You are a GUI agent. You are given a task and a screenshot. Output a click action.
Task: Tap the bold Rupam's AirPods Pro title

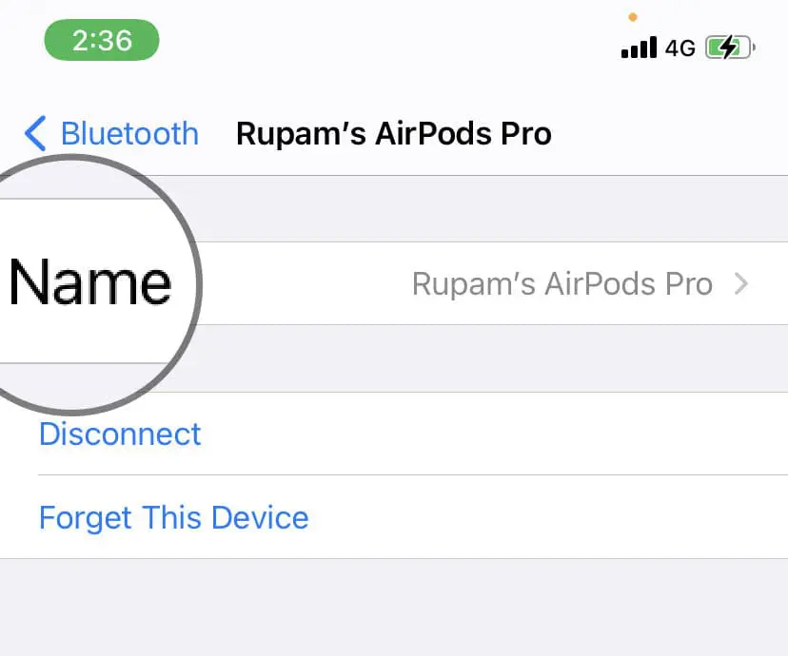pyautogui.click(x=393, y=134)
